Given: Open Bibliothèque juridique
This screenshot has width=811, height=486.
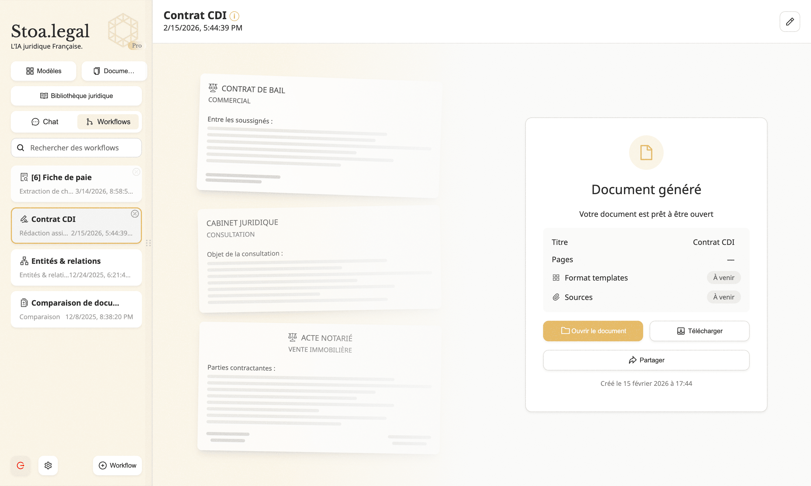Looking at the screenshot, I should pyautogui.click(x=77, y=96).
